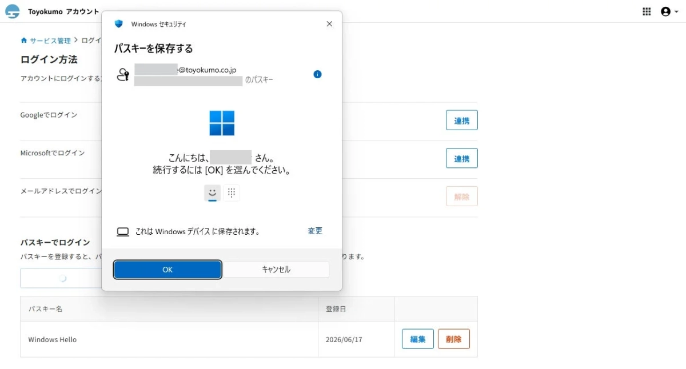Click パスキーでログイン section heading
The height and width of the screenshot is (369, 686).
pos(55,242)
